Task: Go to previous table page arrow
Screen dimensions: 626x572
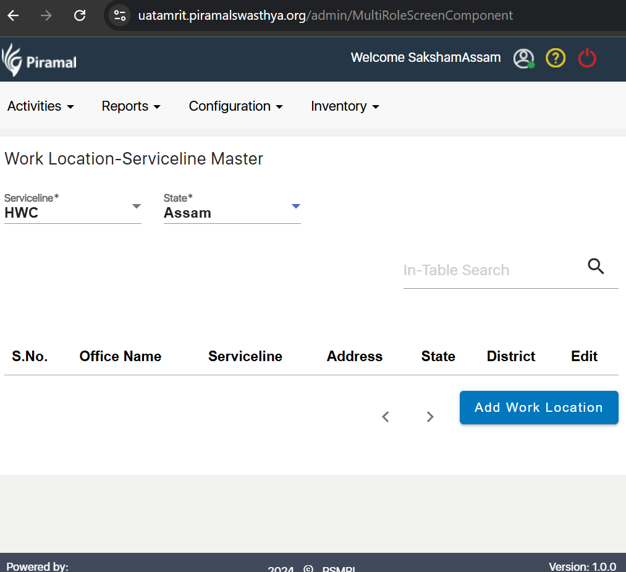Action: (x=386, y=417)
